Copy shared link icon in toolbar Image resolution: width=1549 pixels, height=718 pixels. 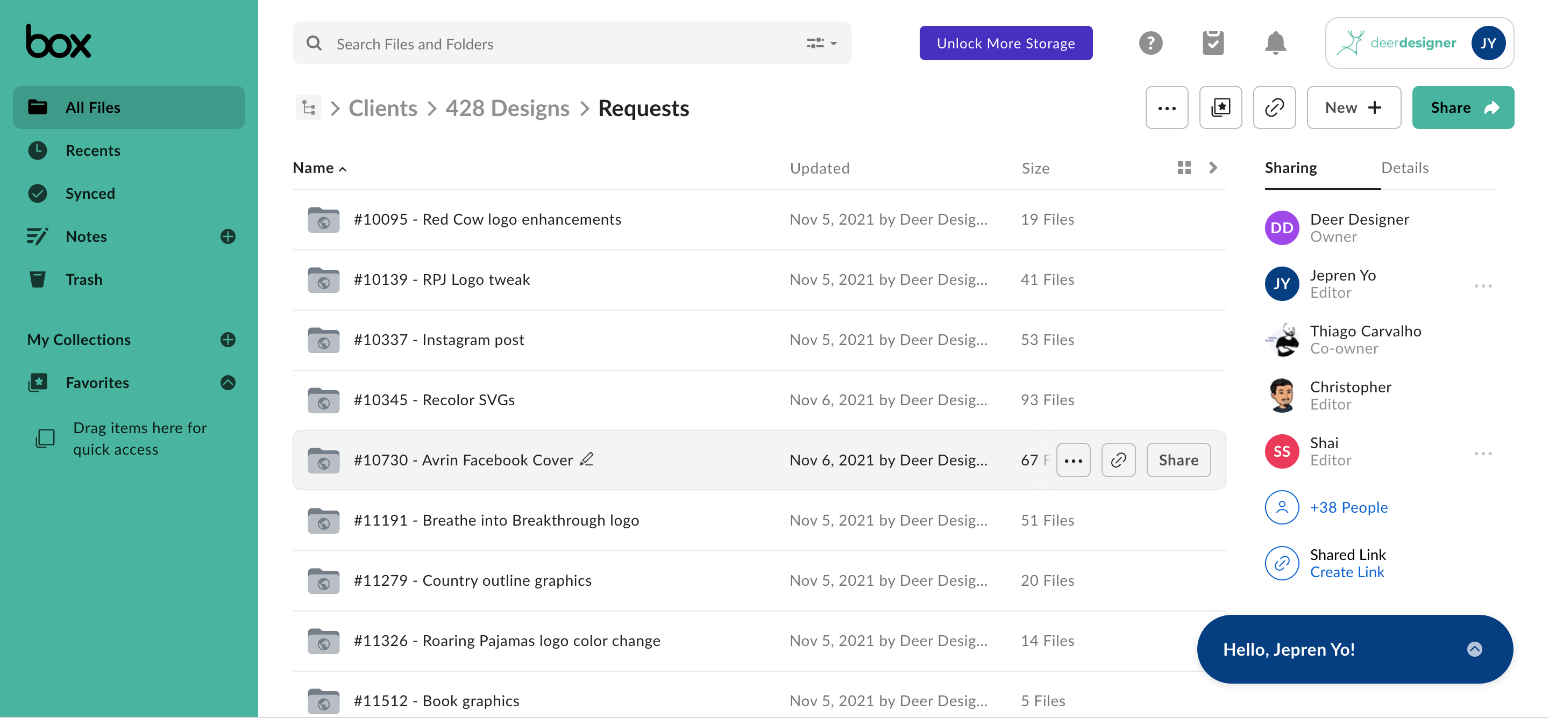pyautogui.click(x=1274, y=107)
